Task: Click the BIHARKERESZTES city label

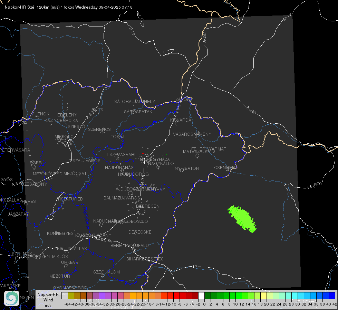Action: point(145,259)
